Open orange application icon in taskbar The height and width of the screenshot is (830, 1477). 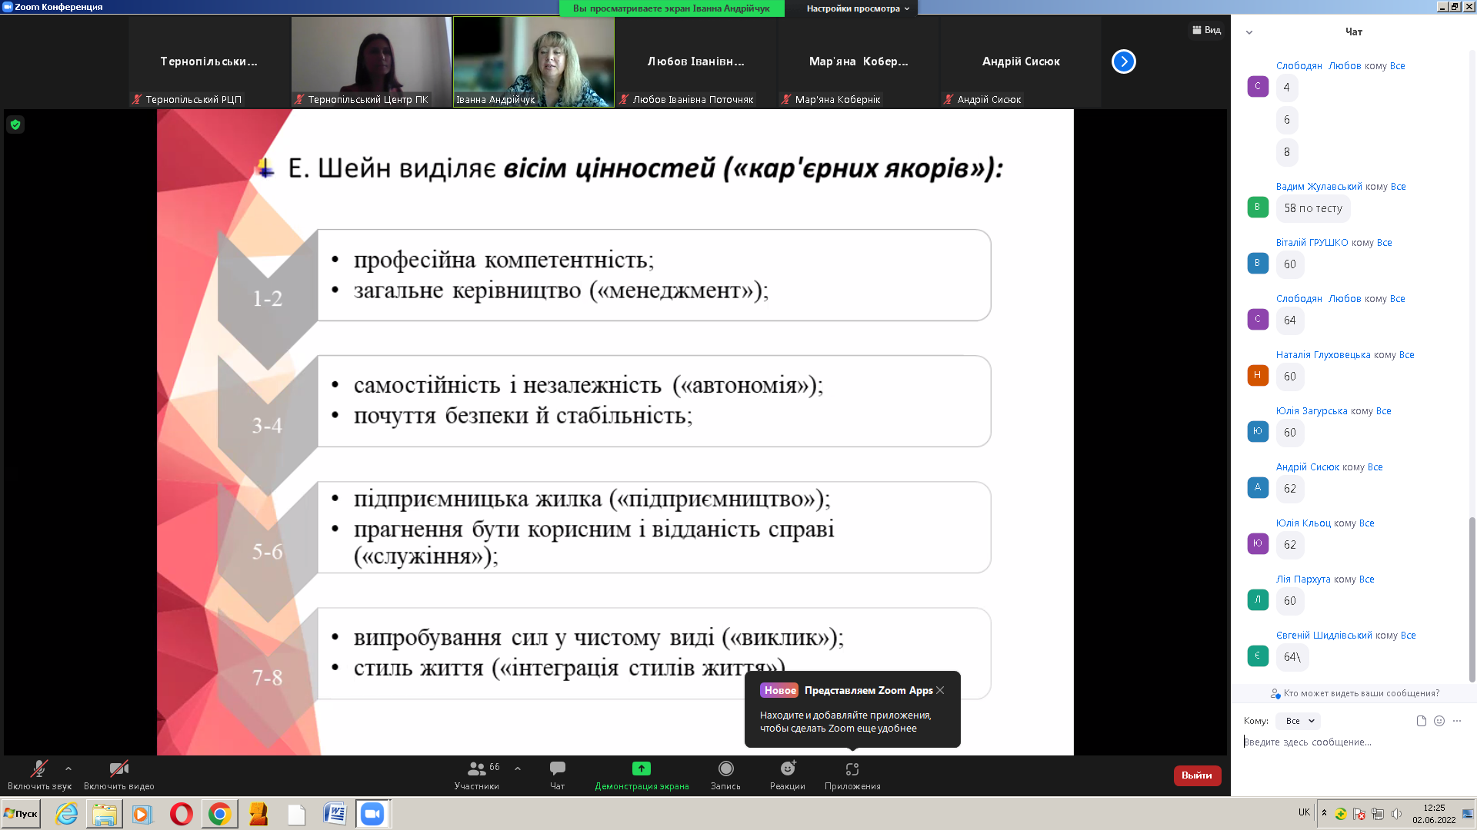[x=258, y=814]
